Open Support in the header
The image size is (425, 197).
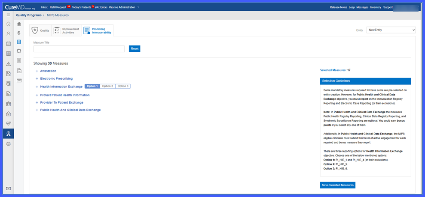(388, 7)
